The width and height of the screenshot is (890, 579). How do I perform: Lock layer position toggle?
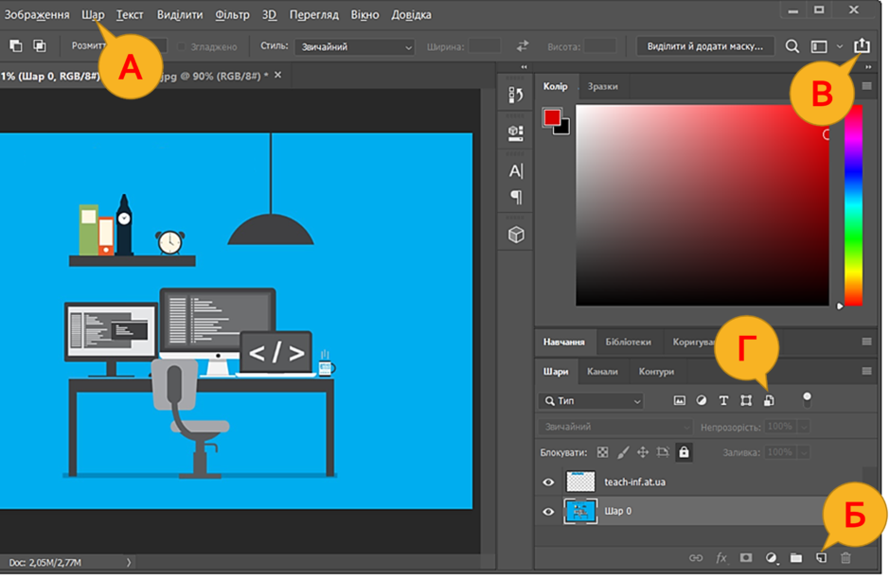643,452
